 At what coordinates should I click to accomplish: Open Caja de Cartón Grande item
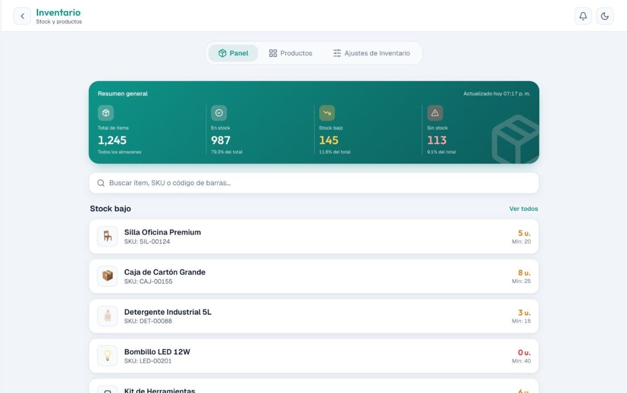pos(314,276)
